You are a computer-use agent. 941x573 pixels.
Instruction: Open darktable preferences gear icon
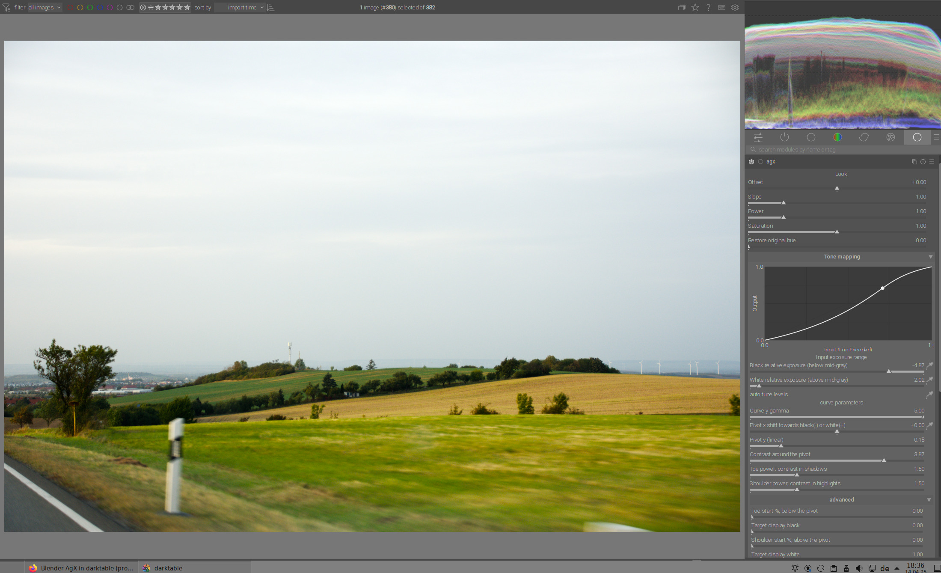735,7
